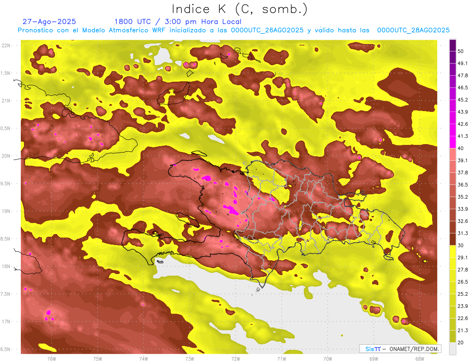Click the latitude axis label '18N'
This screenshot has width=471, height=364.
(x=6, y=267)
